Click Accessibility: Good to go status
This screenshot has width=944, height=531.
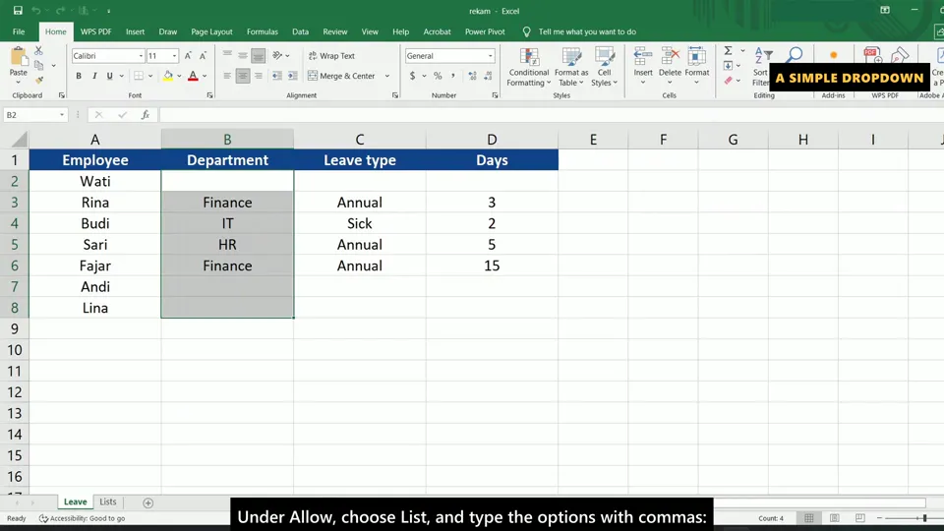click(82, 518)
